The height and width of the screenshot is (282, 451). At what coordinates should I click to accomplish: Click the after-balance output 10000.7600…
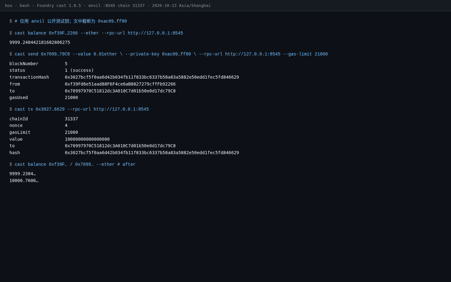coord(24,180)
